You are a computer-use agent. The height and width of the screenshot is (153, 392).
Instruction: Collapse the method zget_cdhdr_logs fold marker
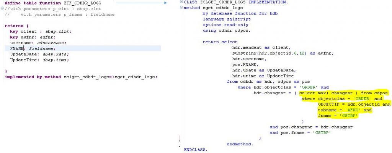[x=181, y=8]
